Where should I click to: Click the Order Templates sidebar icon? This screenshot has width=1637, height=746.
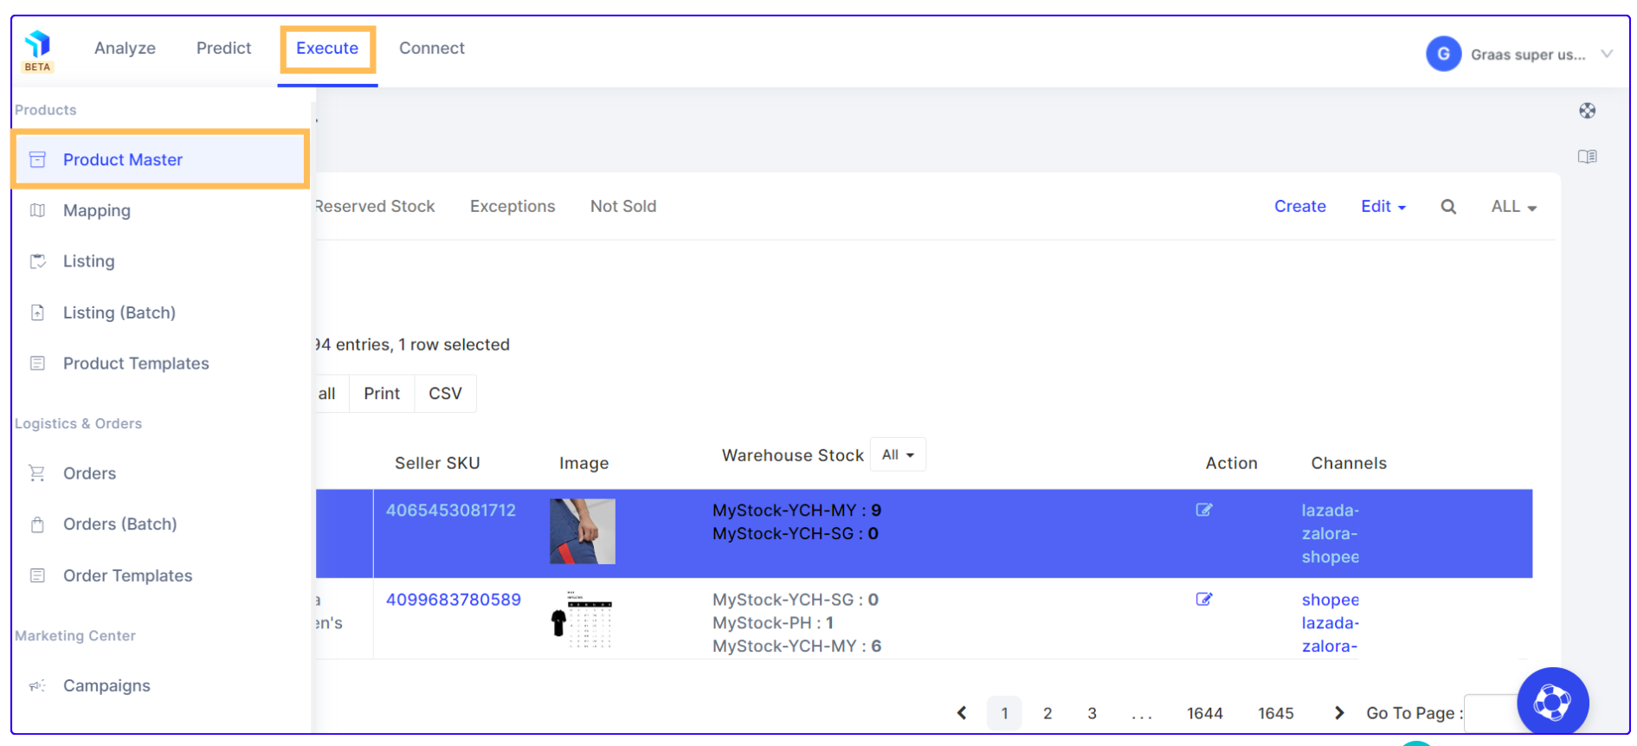coord(37,576)
